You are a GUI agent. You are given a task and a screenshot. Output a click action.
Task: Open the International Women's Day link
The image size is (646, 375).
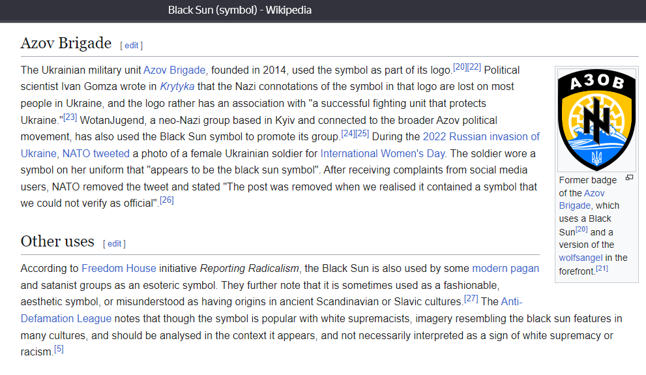[x=383, y=154]
